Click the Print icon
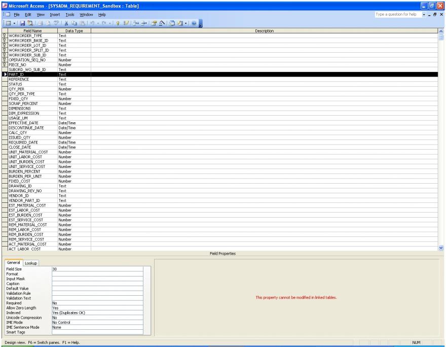Image resolution: width=446 pixels, height=347 pixels. pos(41,23)
